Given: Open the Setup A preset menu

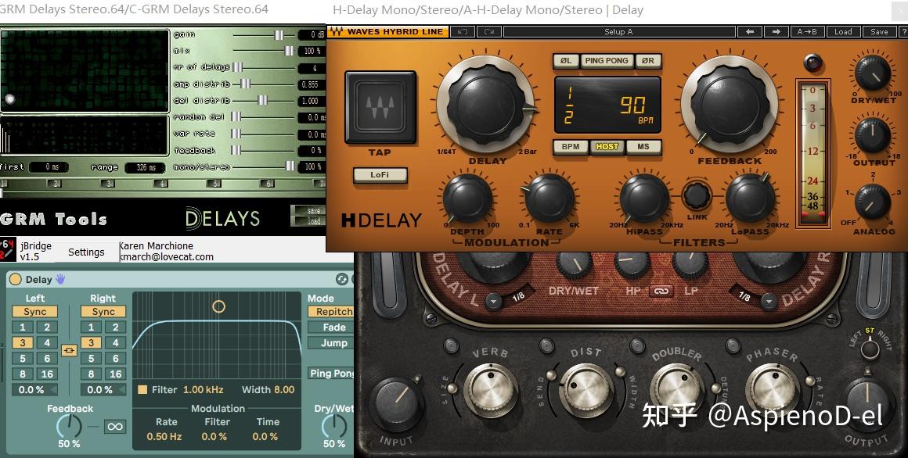Looking at the screenshot, I should pos(618,32).
